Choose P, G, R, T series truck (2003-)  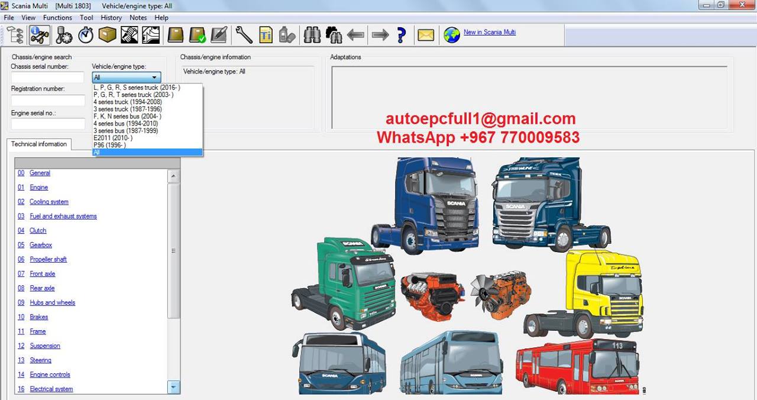(x=147, y=95)
